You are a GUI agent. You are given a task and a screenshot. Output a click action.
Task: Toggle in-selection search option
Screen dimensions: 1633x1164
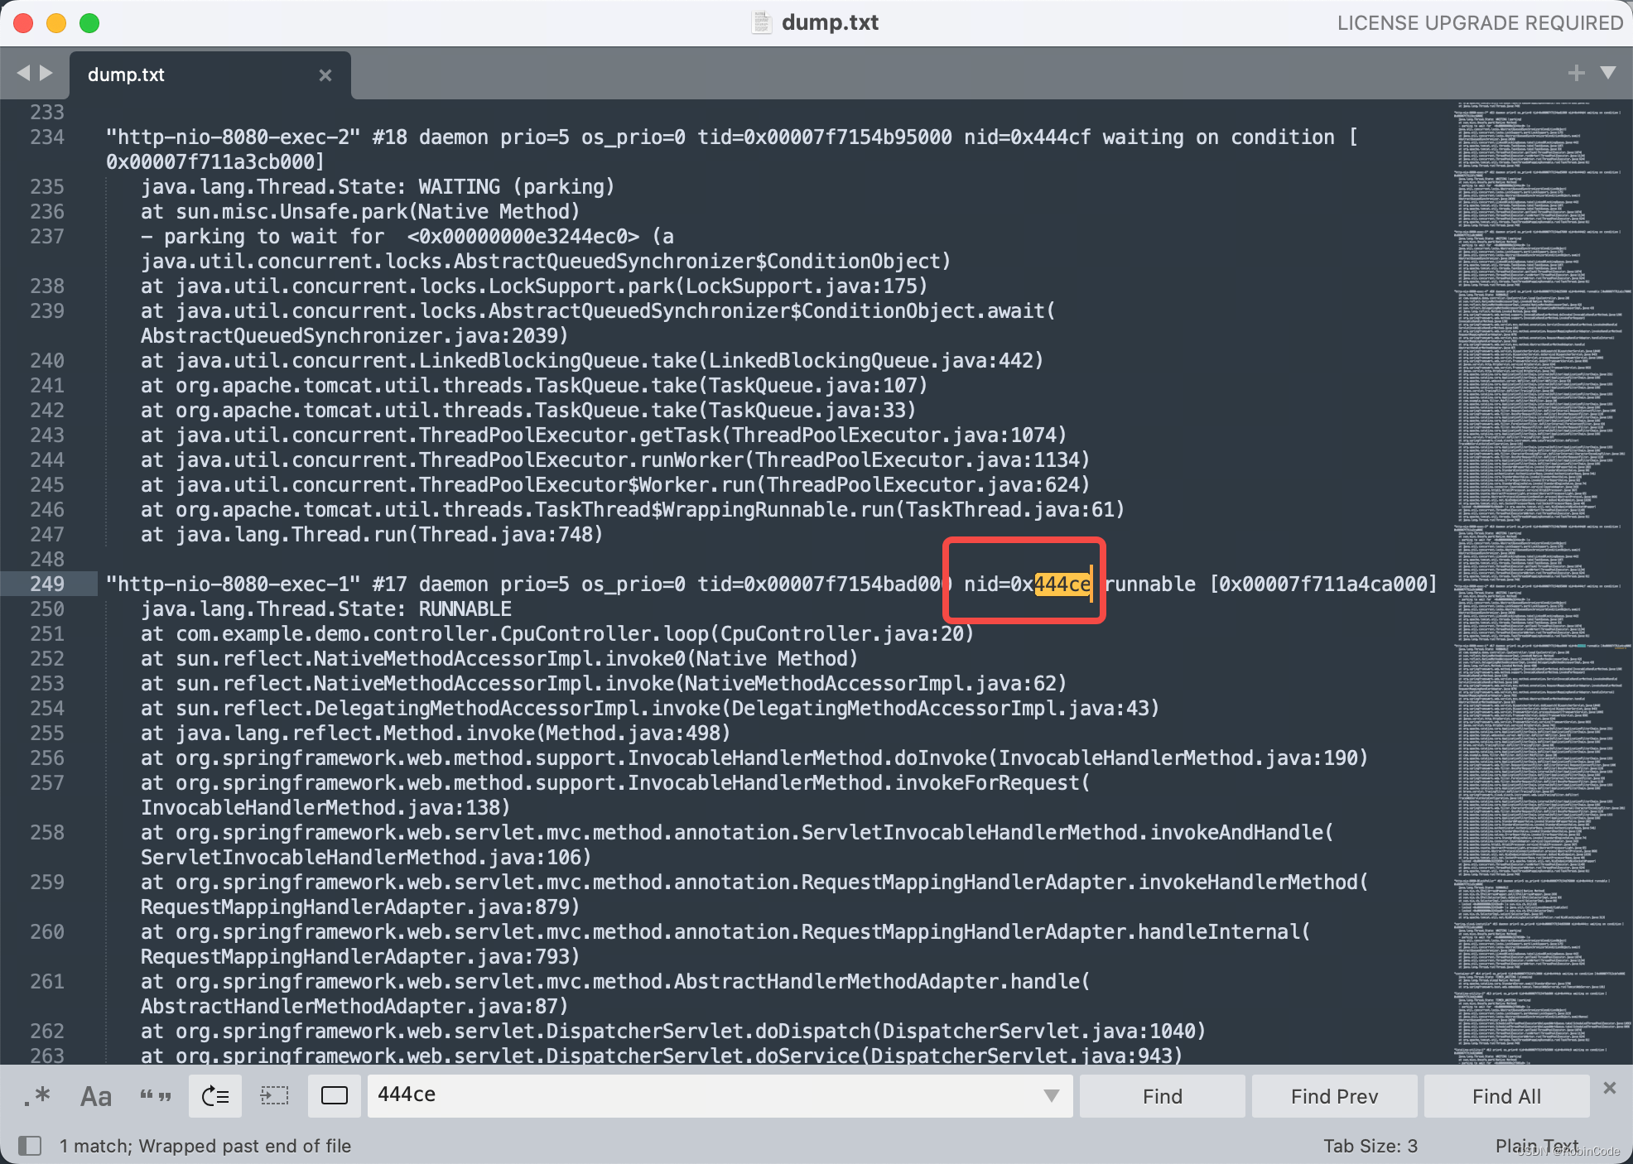click(x=275, y=1096)
